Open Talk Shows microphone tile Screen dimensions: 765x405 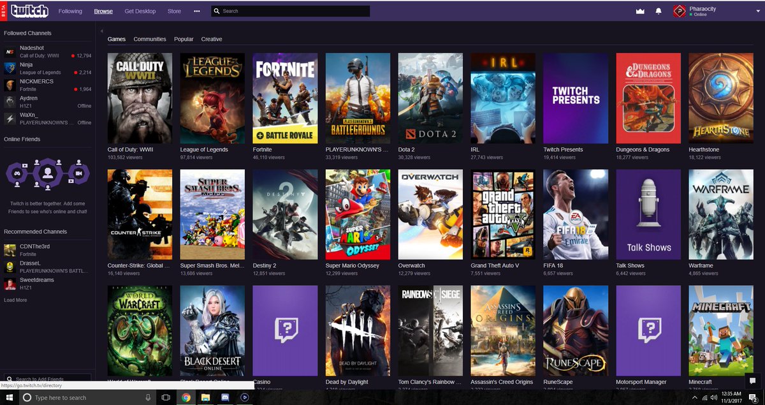coord(648,214)
